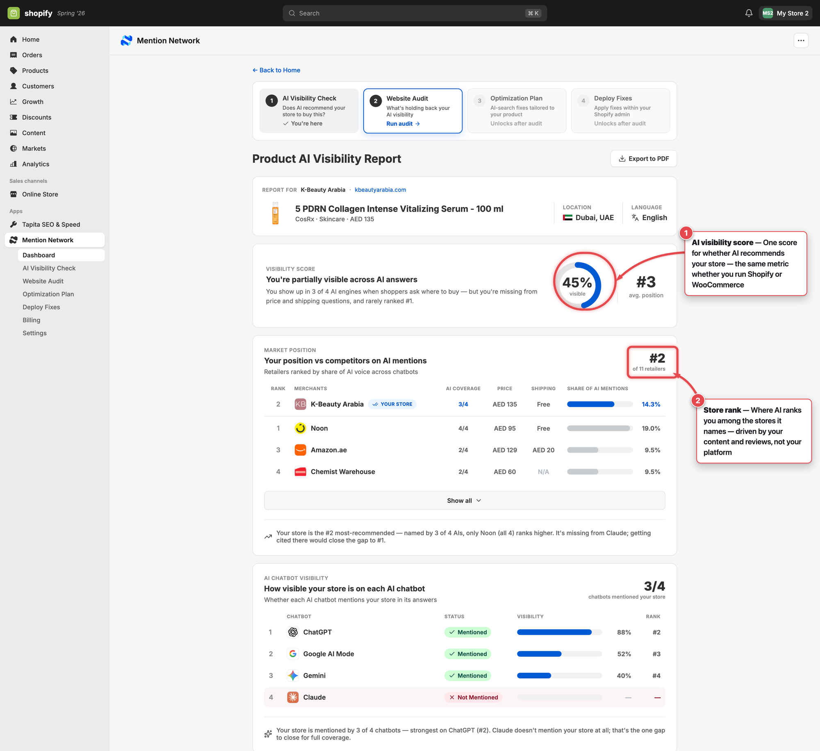This screenshot has width=820, height=751.
Task: Open the My Store 2 account menu
Action: (x=785, y=13)
